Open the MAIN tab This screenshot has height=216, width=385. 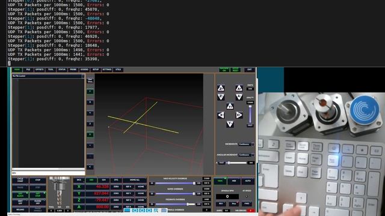click(17, 70)
